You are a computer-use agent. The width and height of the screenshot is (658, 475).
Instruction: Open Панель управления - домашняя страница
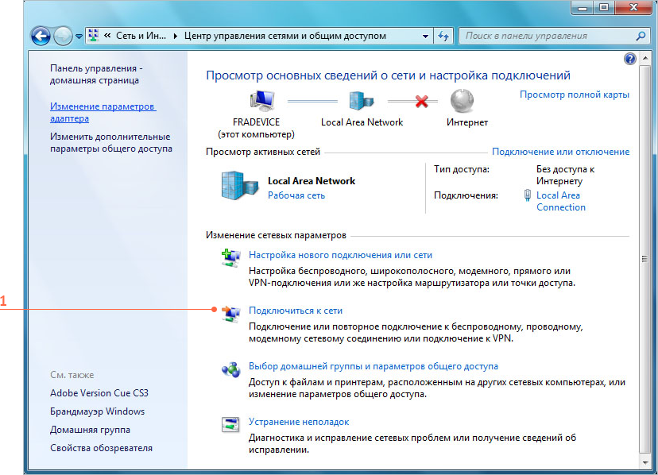coord(96,75)
